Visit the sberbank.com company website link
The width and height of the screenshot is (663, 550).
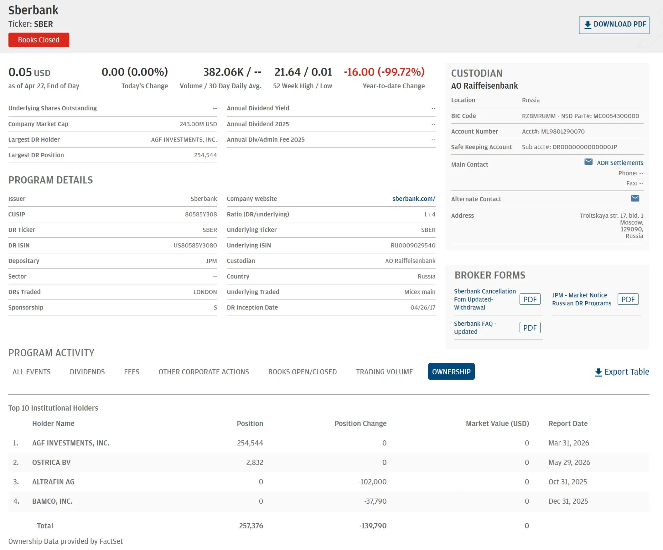pyautogui.click(x=414, y=199)
